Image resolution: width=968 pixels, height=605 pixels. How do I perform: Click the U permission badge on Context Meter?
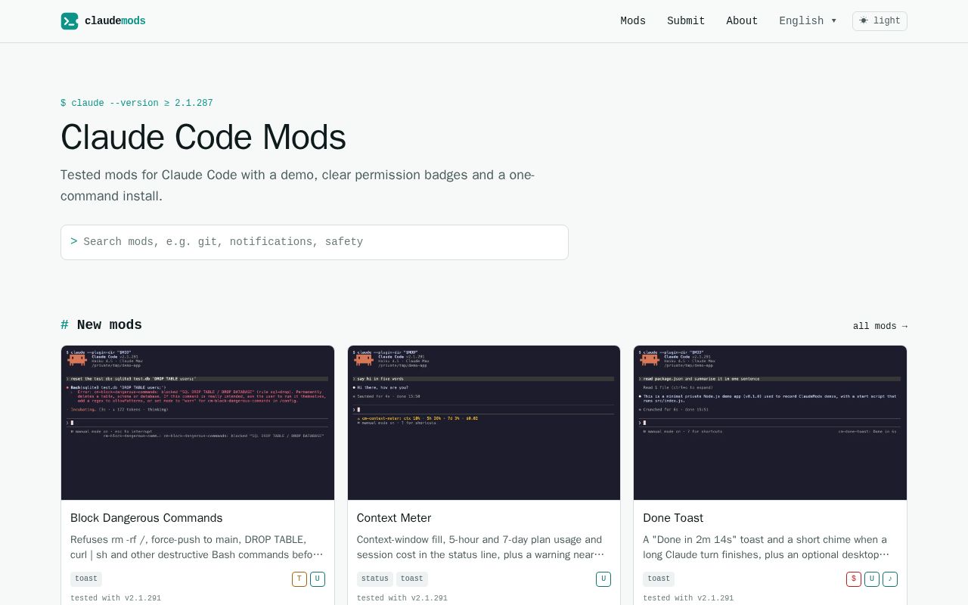click(603, 579)
